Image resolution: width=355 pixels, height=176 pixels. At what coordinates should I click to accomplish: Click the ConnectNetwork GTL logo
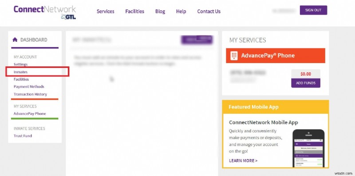[x=45, y=12]
